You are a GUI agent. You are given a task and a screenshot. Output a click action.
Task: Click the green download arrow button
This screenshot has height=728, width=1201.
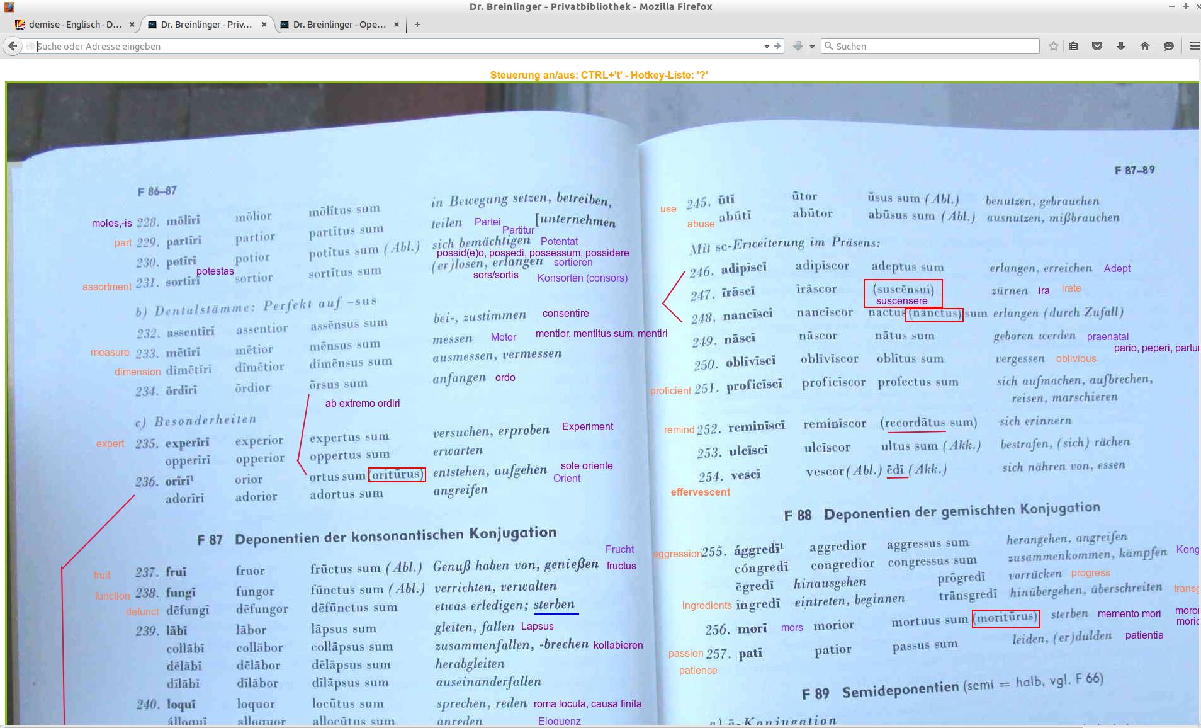coord(798,46)
